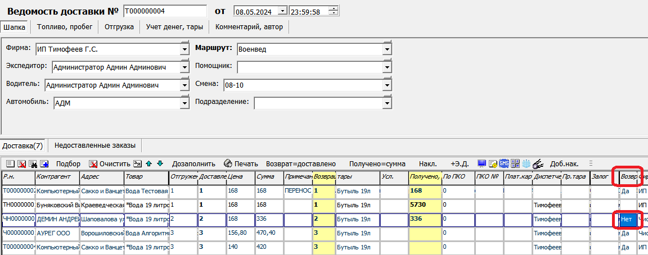Click the document number field T000000004

click(x=164, y=11)
